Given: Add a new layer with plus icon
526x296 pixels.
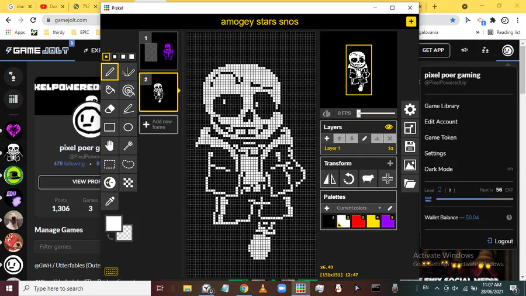Looking at the screenshot, I should [x=327, y=138].
